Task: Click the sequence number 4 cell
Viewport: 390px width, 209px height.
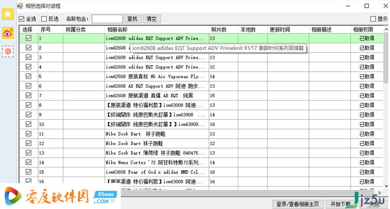Action: click(x=51, y=67)
